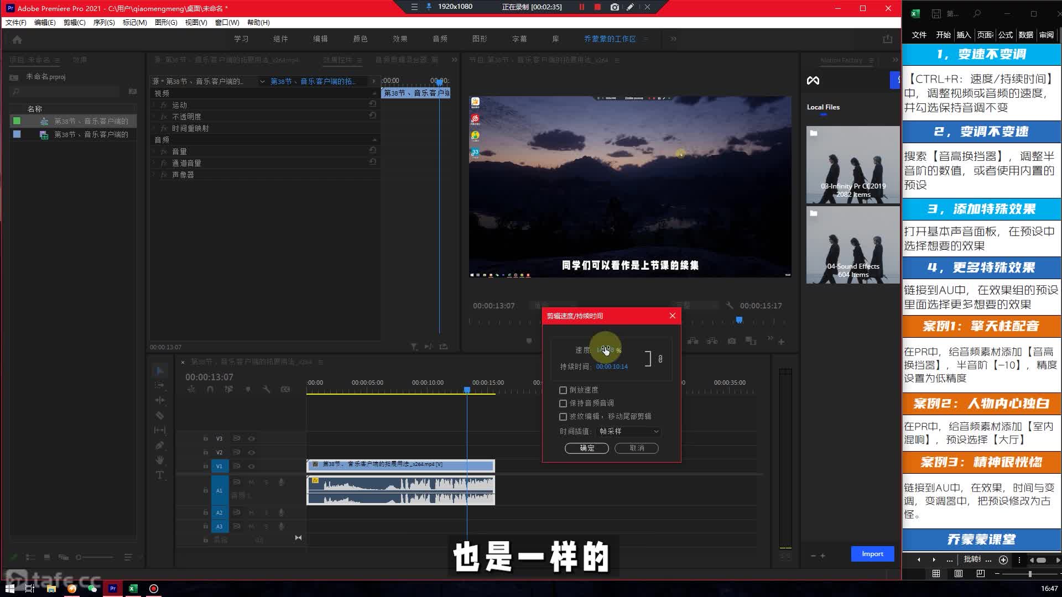This screenshot has width=1062, height=597.
Task: Click the Import button in Motion Factory
Action: [872, 554]
